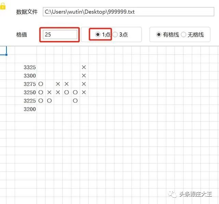
Task: Click the 3225 price label
Action: pos(30,101)
